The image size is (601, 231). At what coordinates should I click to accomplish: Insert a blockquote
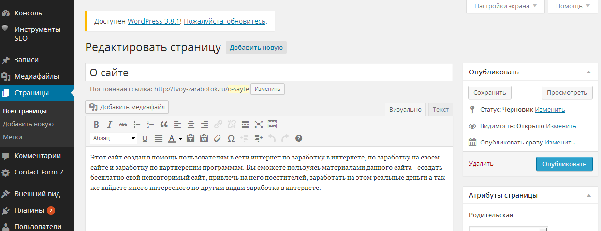[x=164, y=124]
